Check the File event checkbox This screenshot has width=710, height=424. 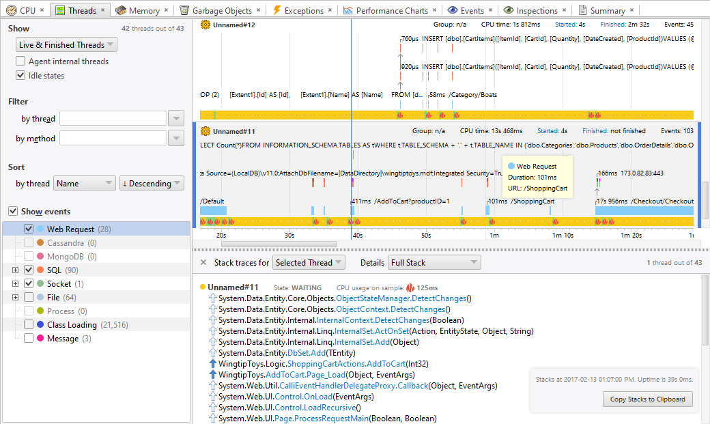coord(29,297)
